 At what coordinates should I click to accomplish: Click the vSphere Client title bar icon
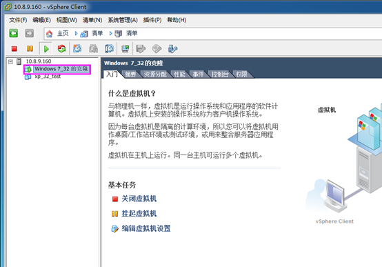tap(8, 7)
